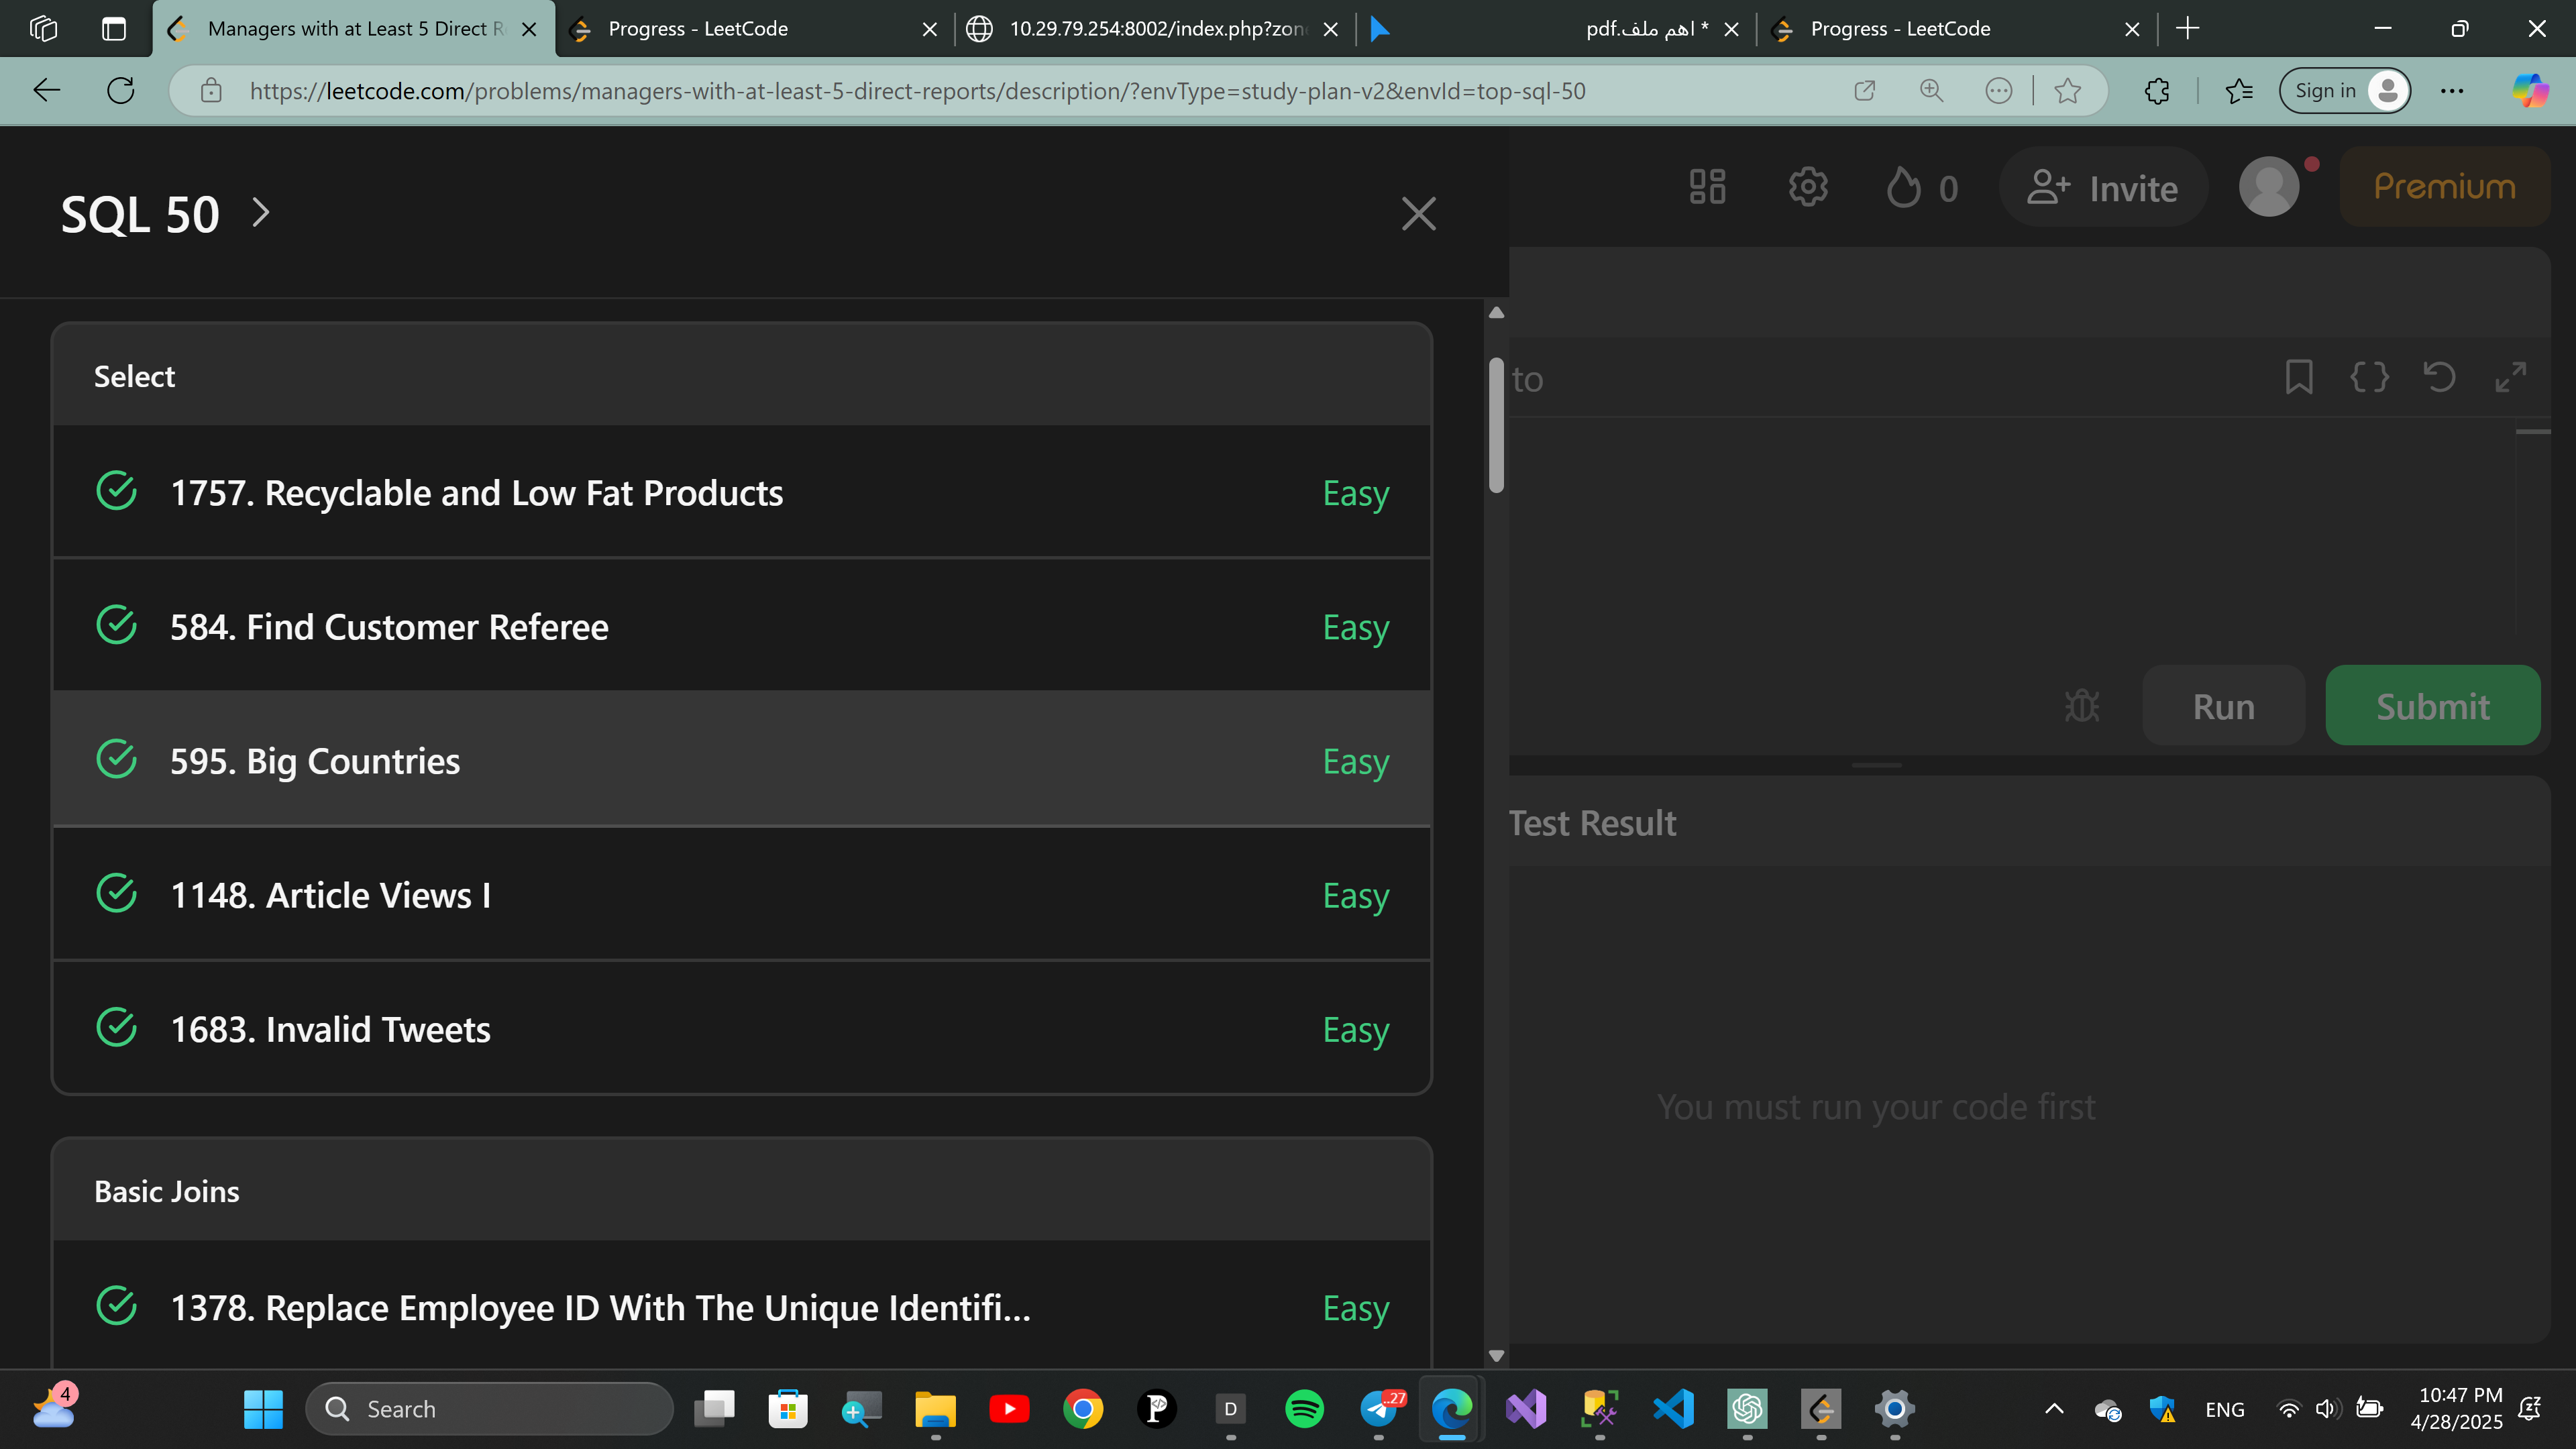The image size is (2576, 1449).
Task: Open File Explorer from taskbar
Action: 935,1408
